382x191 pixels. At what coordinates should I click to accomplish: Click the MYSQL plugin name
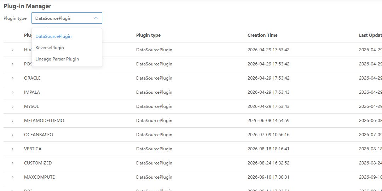(31, 106)
